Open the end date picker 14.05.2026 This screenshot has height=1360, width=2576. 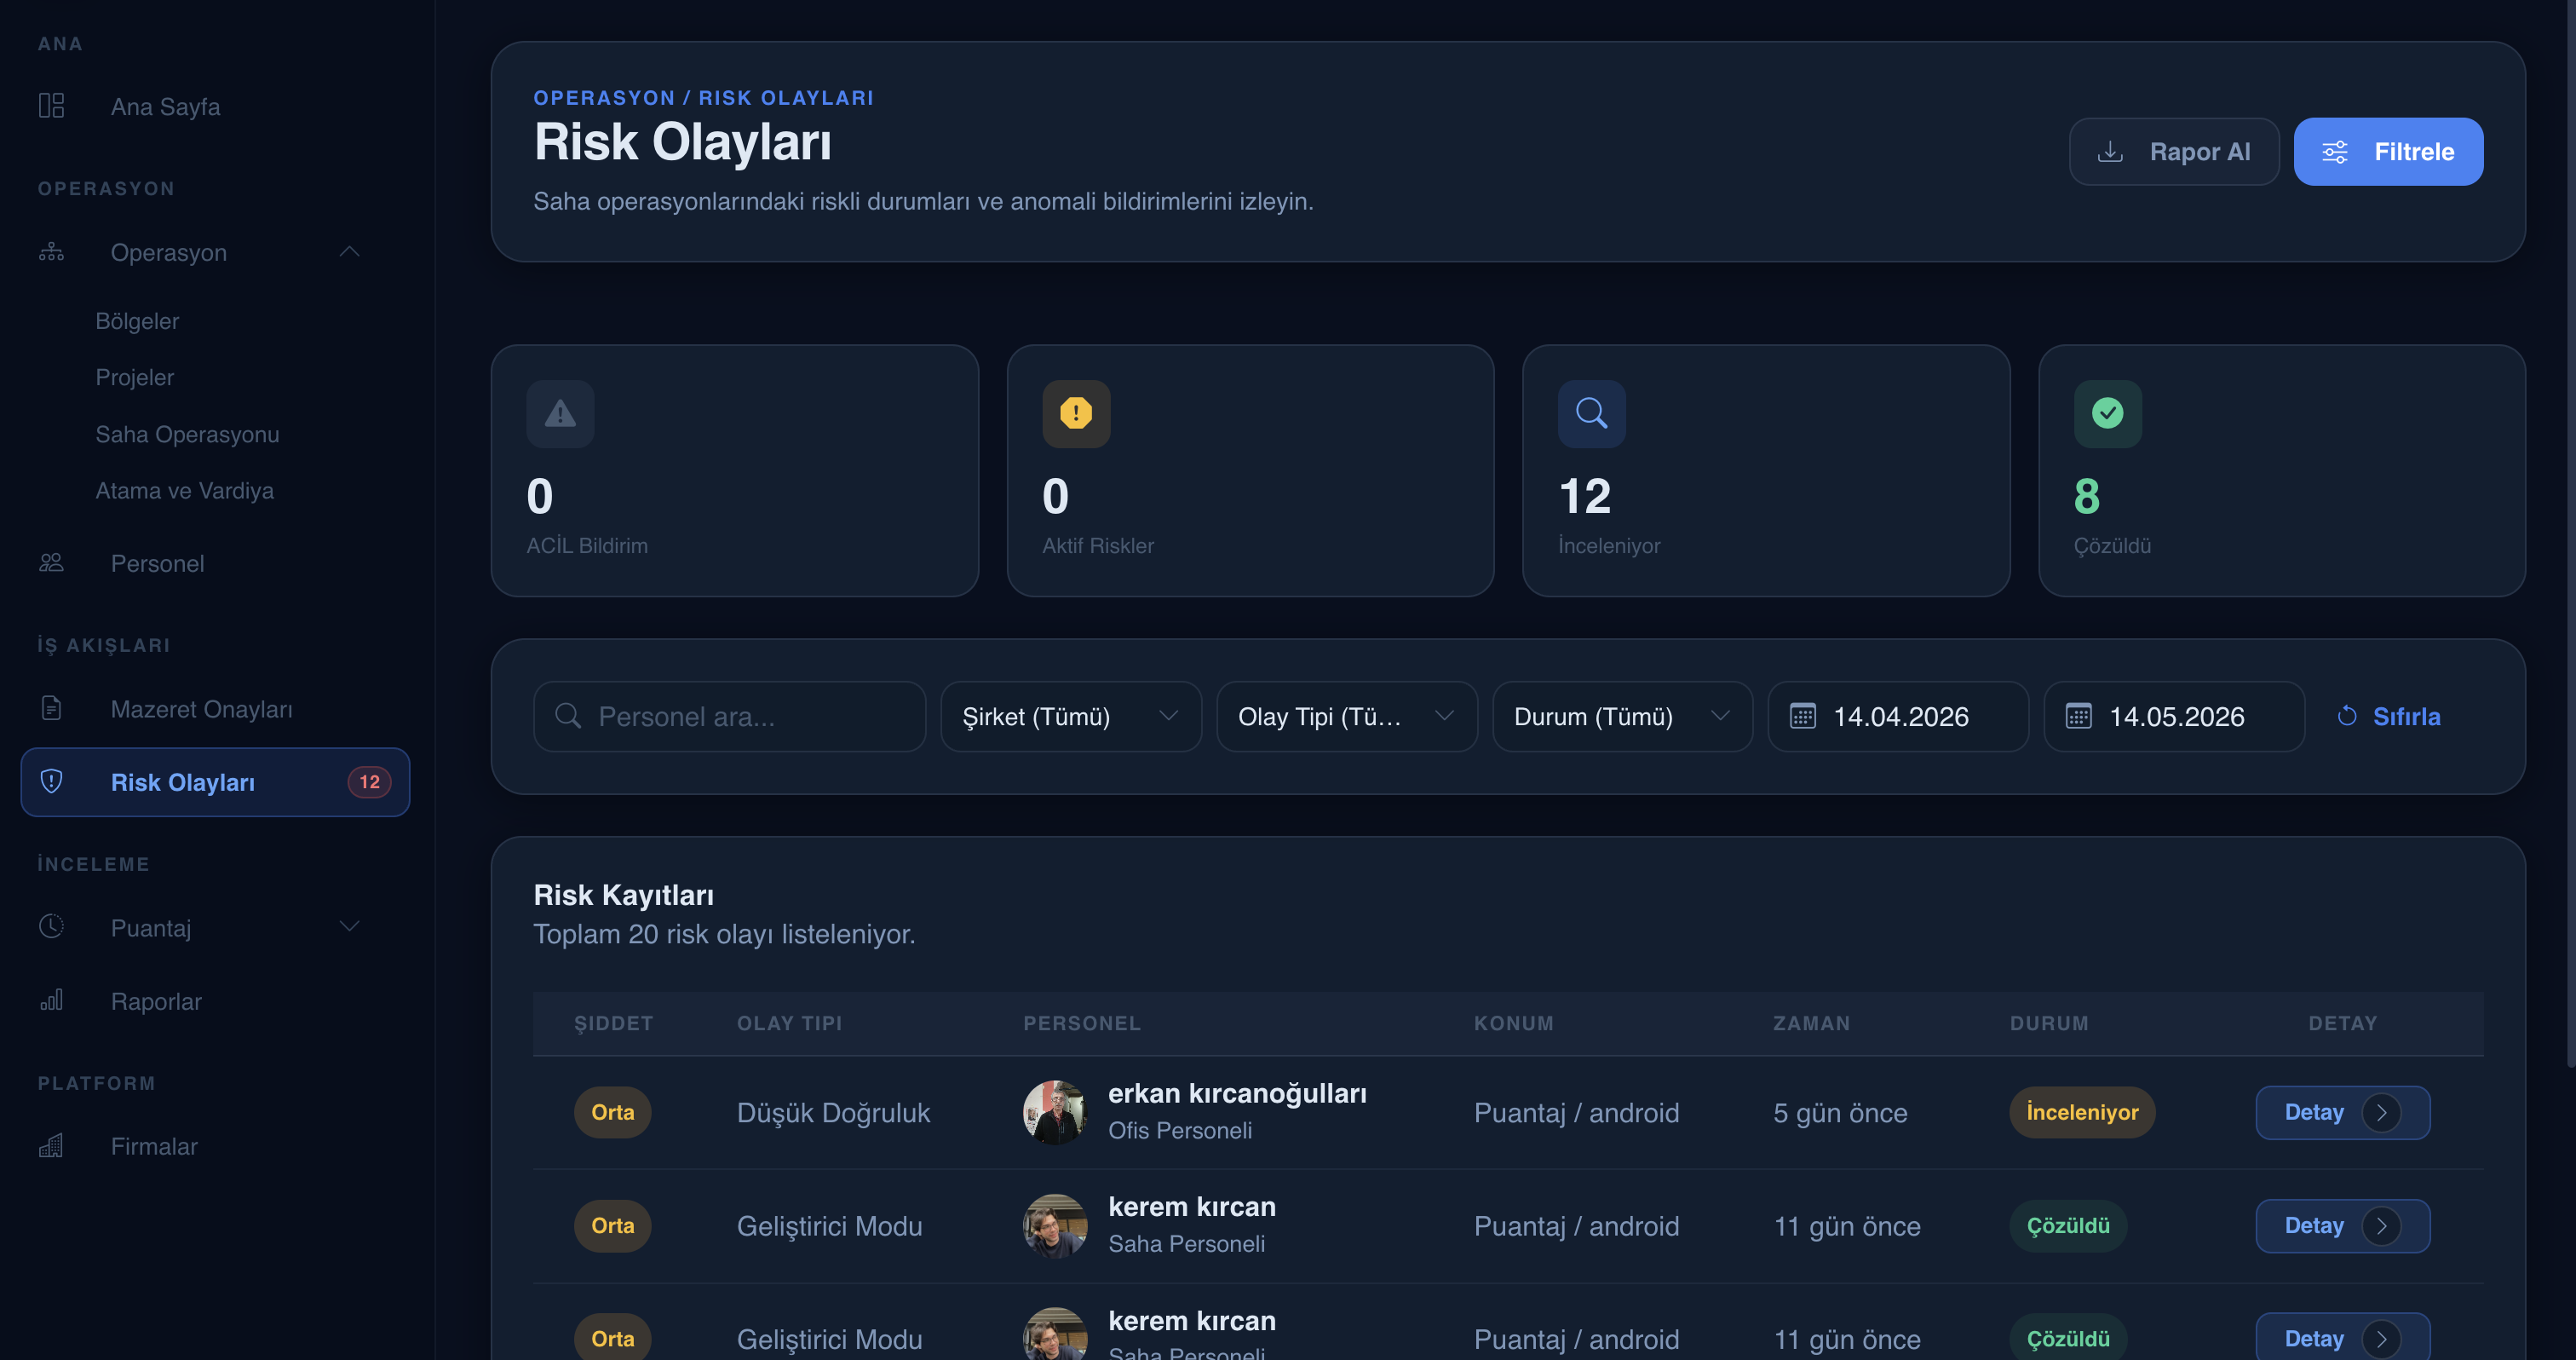click(x=2174, y=716)
